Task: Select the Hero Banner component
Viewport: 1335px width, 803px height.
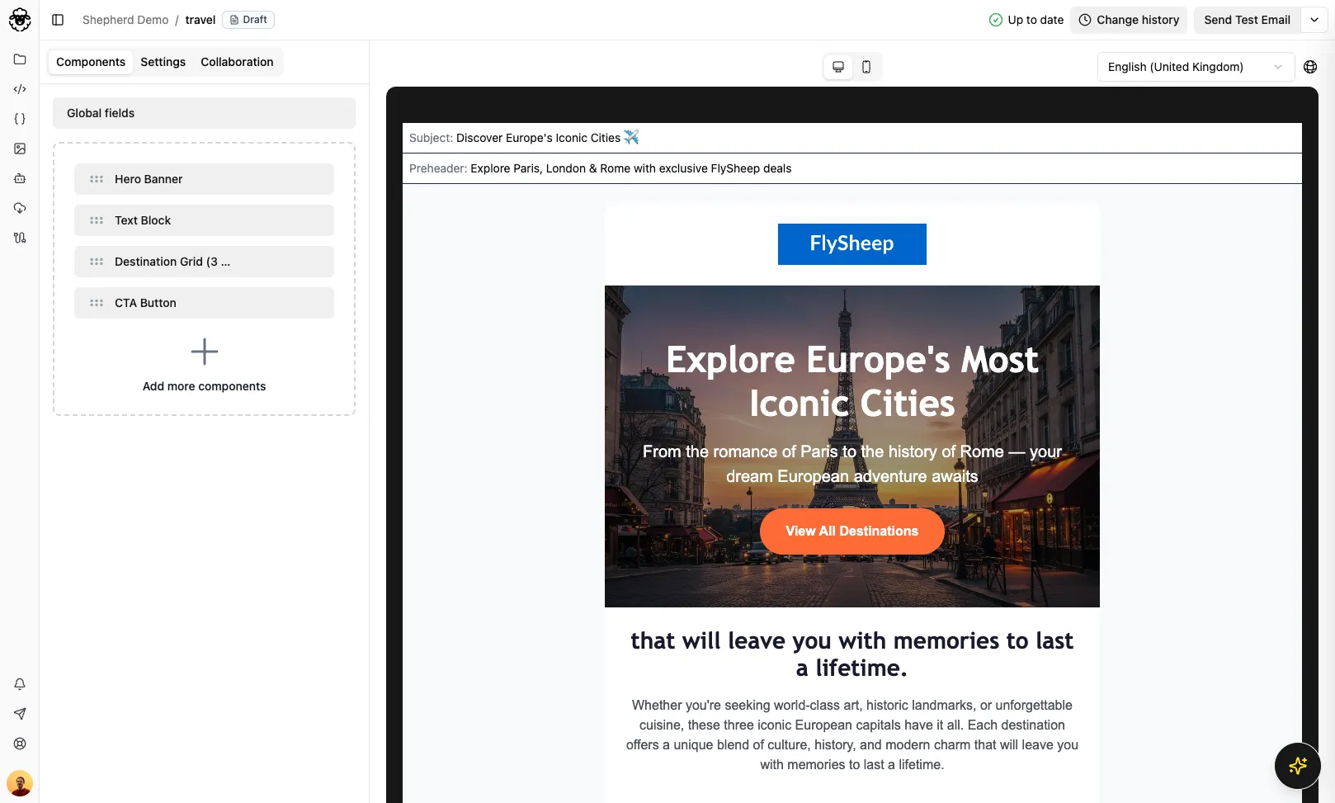Action: coord(204,178)
